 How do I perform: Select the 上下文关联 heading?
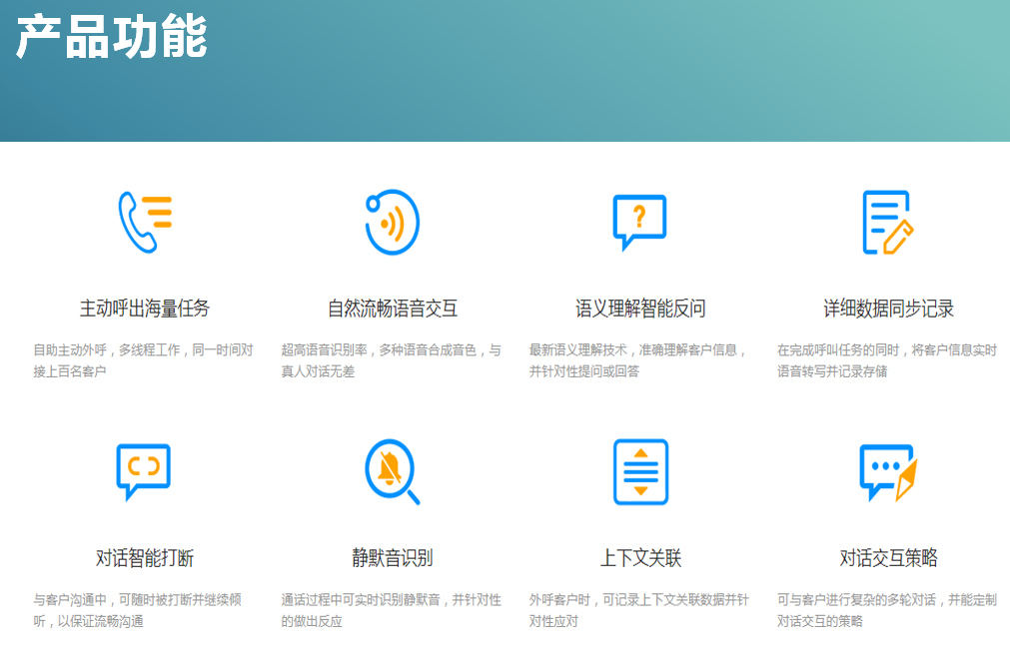pos(640,557)
